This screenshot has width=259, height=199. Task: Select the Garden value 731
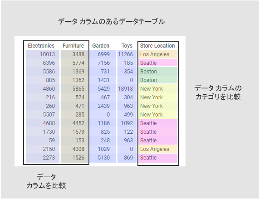coord(105,72)
